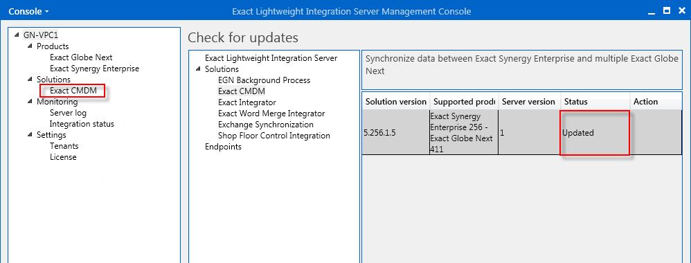Select the 5.256.1.5 version cell
This screenshot has width=691, height=263.
(x=396, y=133)
